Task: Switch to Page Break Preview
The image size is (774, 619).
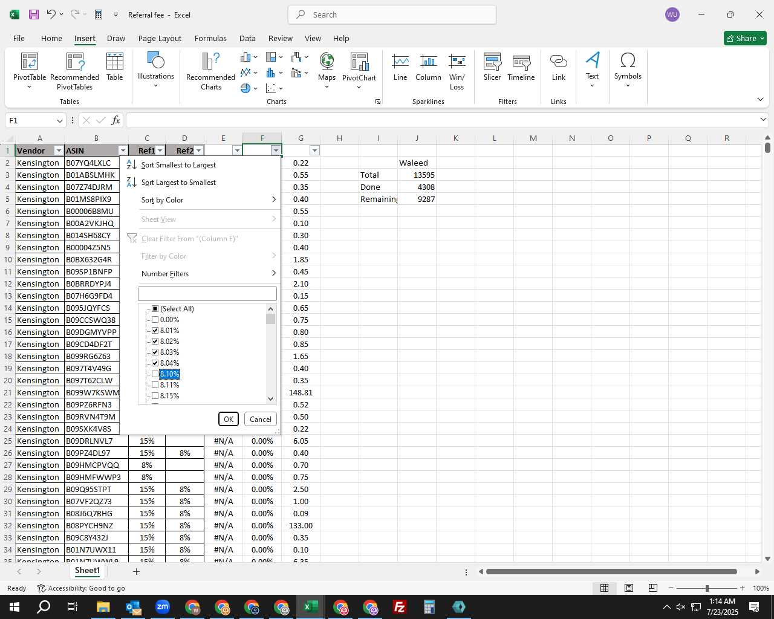Action: [653, 588]
